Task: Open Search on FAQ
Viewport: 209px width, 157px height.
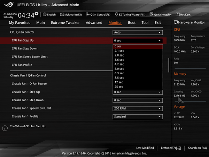Action: (198, 148)
